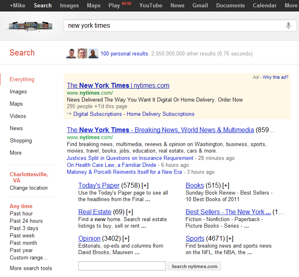Click the arrow icon before Digital Subscriptions
This screenshot has width=299, height=277.
pos(69,114)
